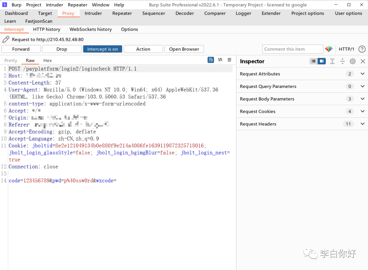Open the Help menu
368x270 pixels.
pyautogui.click(x=119, y=5)
